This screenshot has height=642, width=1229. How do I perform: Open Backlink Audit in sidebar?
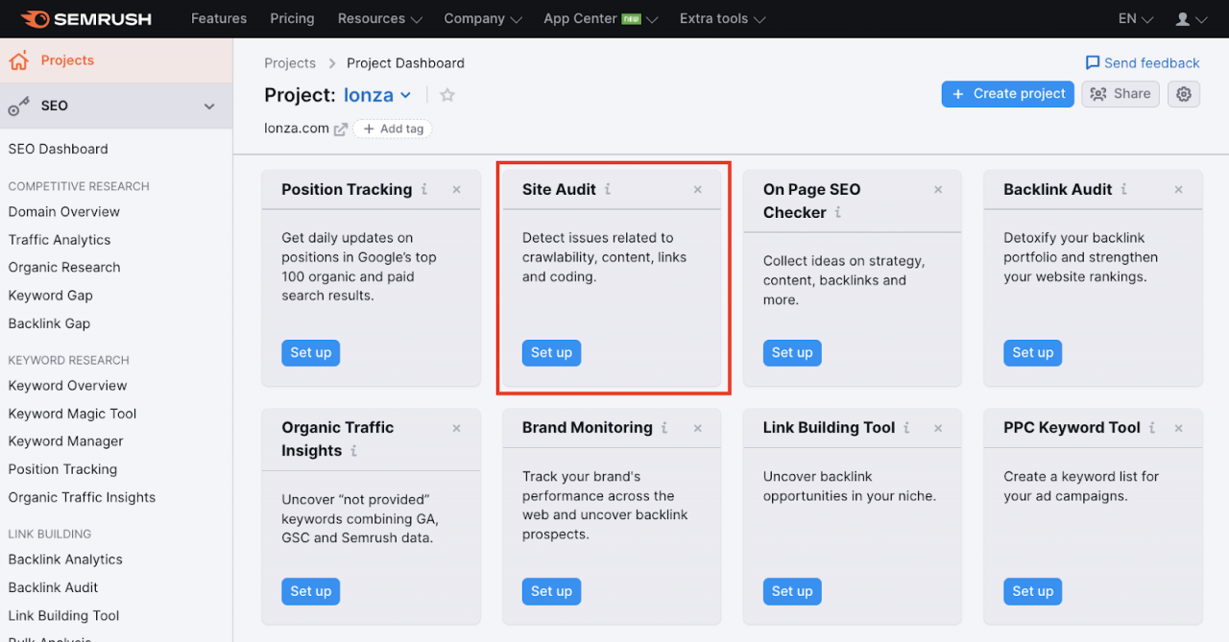coord(54,587)
